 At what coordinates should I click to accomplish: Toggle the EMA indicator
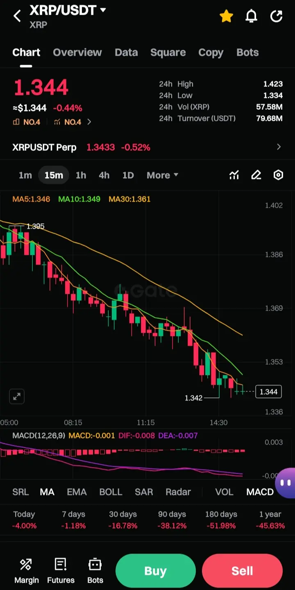tap(77, 492)
